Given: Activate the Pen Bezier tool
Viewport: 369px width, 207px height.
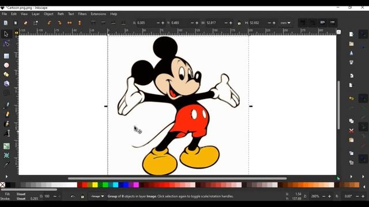Looking at the screenshot, I should pyautogui.click(x=6, y=105).
